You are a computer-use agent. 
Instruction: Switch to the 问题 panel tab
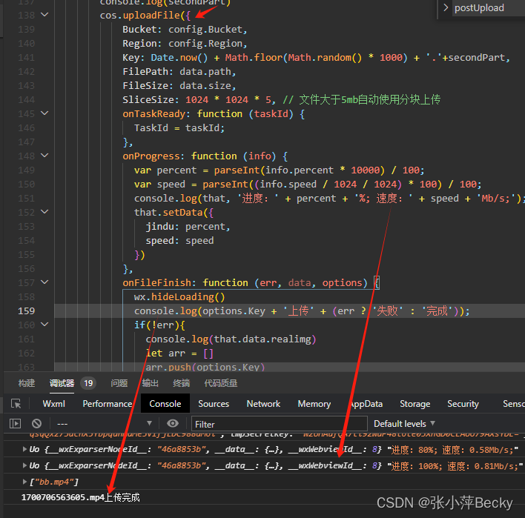tap(119, 383)
